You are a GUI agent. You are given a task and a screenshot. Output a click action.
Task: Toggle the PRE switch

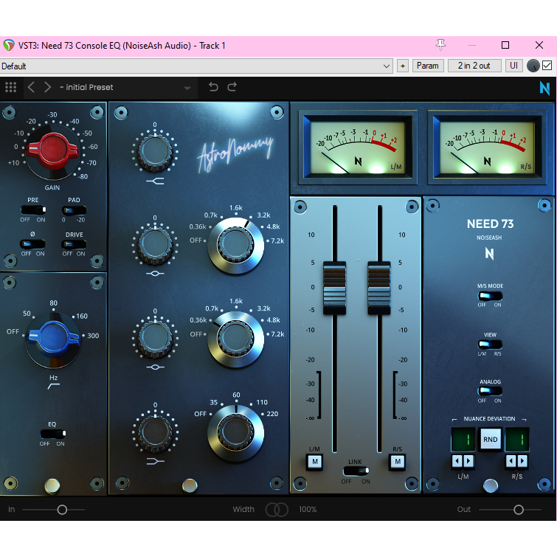(x=33, y=210)
